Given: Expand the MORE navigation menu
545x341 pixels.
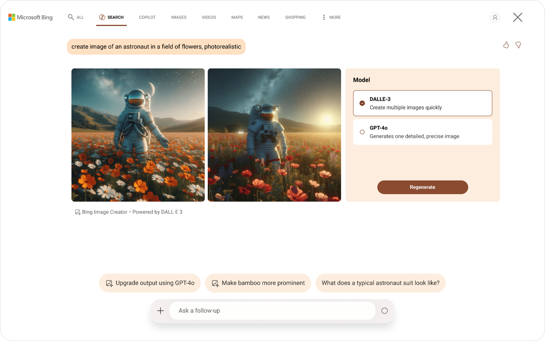Looking at the screenshot, I should click(x=331, y=17).
